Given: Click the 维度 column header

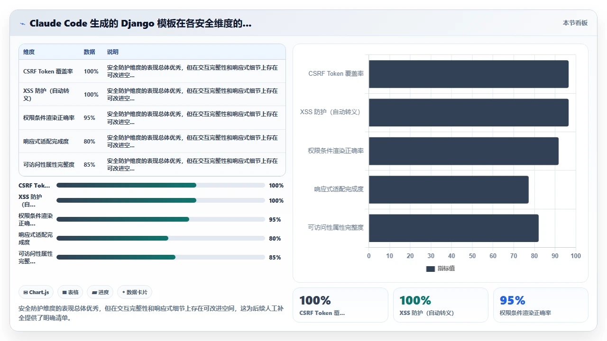Looking at the screenshot, I should (29, 52).
